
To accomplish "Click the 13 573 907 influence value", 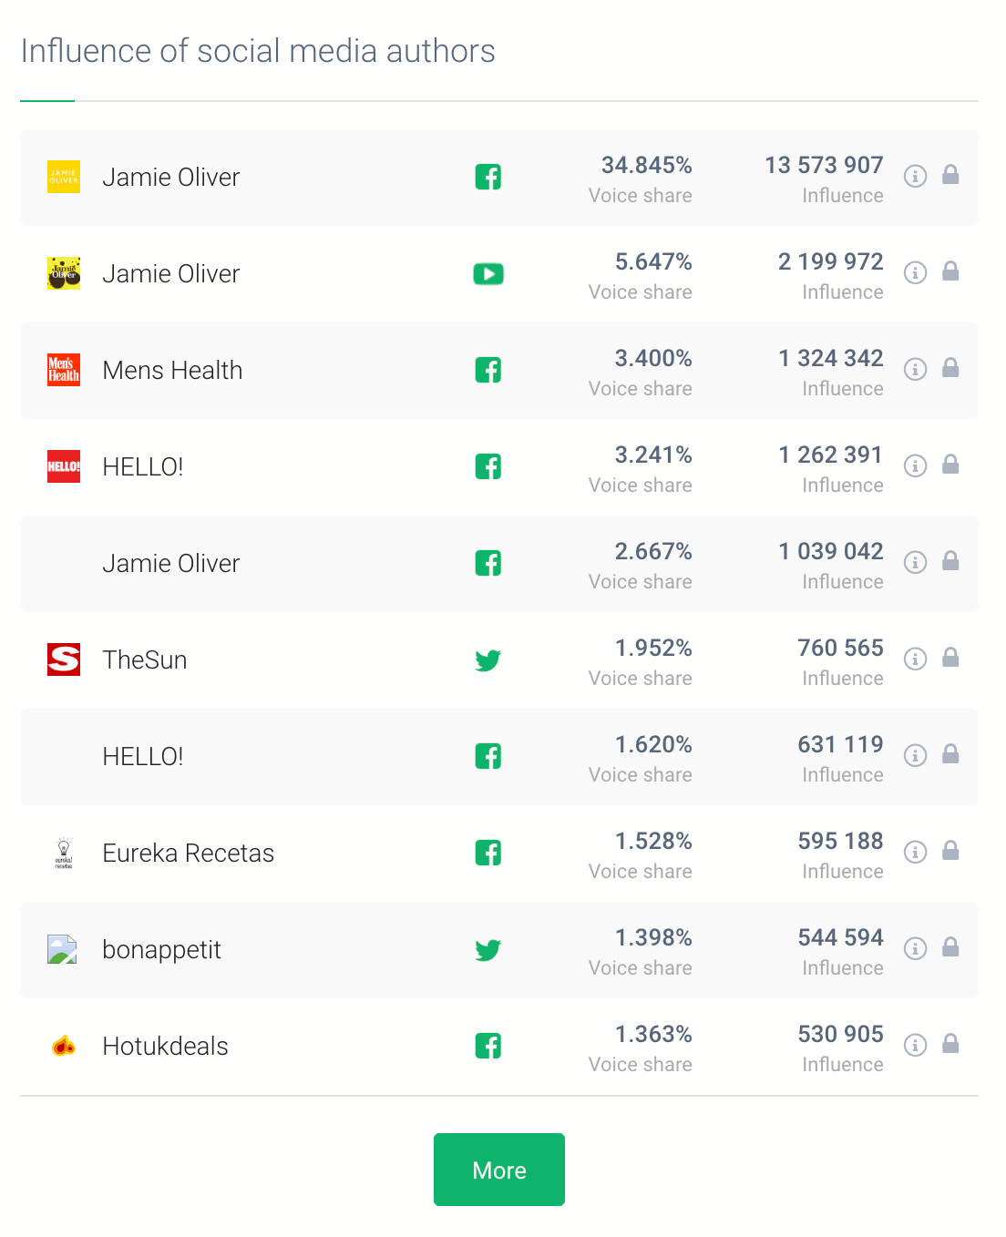I will pyautogui.click(x=824, y=165).
